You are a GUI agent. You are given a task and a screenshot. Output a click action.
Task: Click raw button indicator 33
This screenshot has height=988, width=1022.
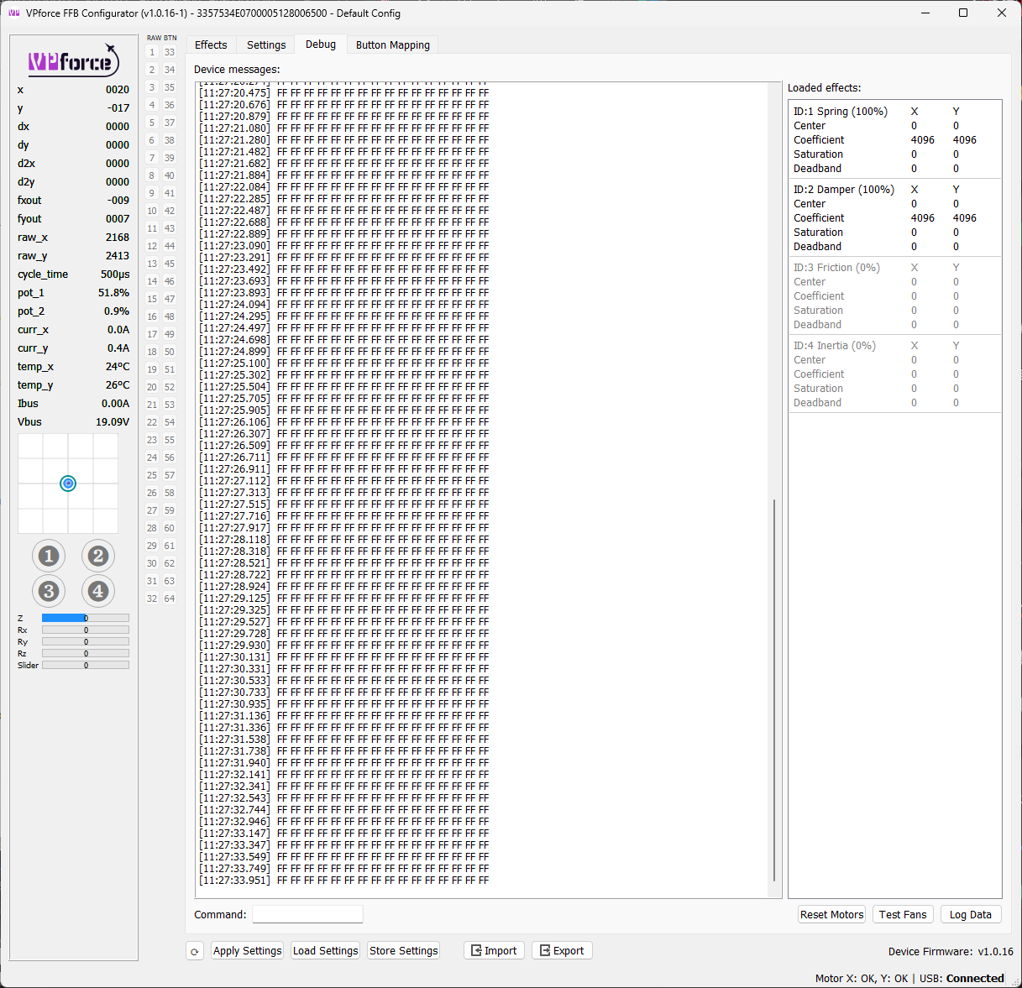click(170, 52)
